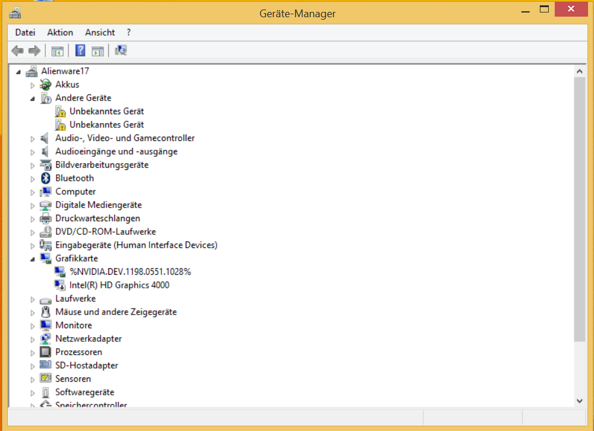Scan for hardware changes toolbar icon
The image size is (594, 431).
(x=121, y=51)
